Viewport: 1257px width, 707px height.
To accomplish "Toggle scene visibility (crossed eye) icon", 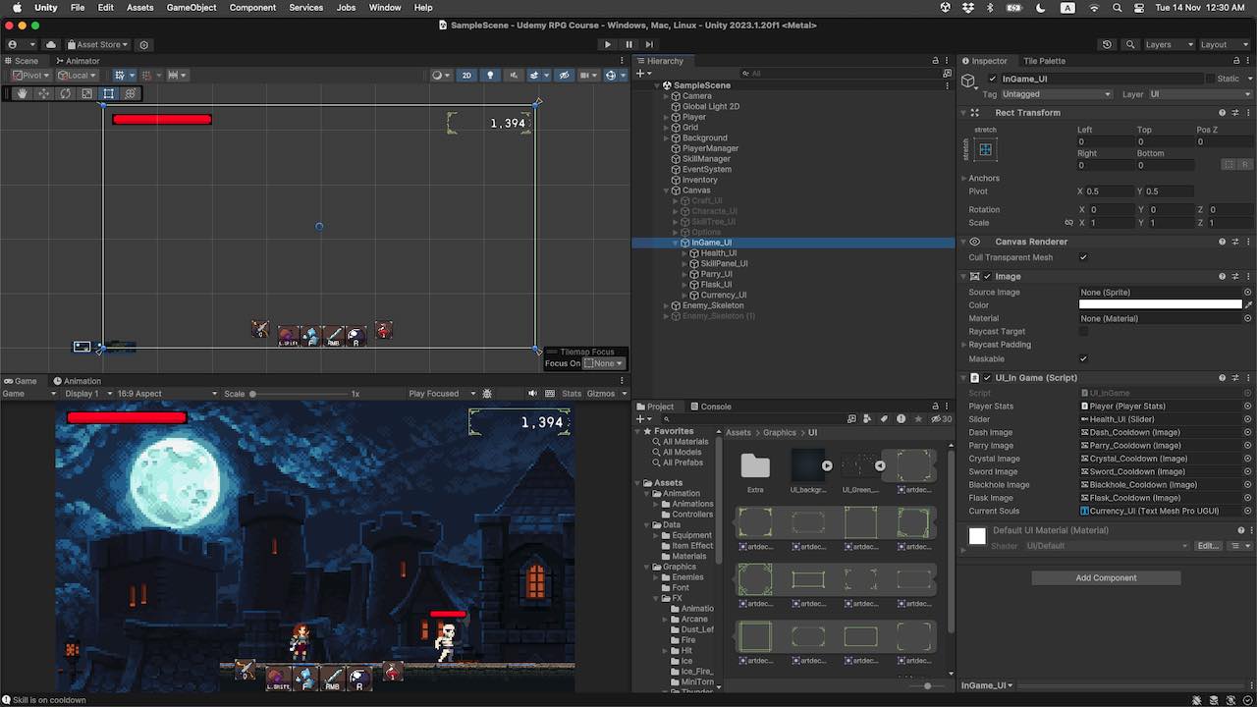I will coord(565,75).
